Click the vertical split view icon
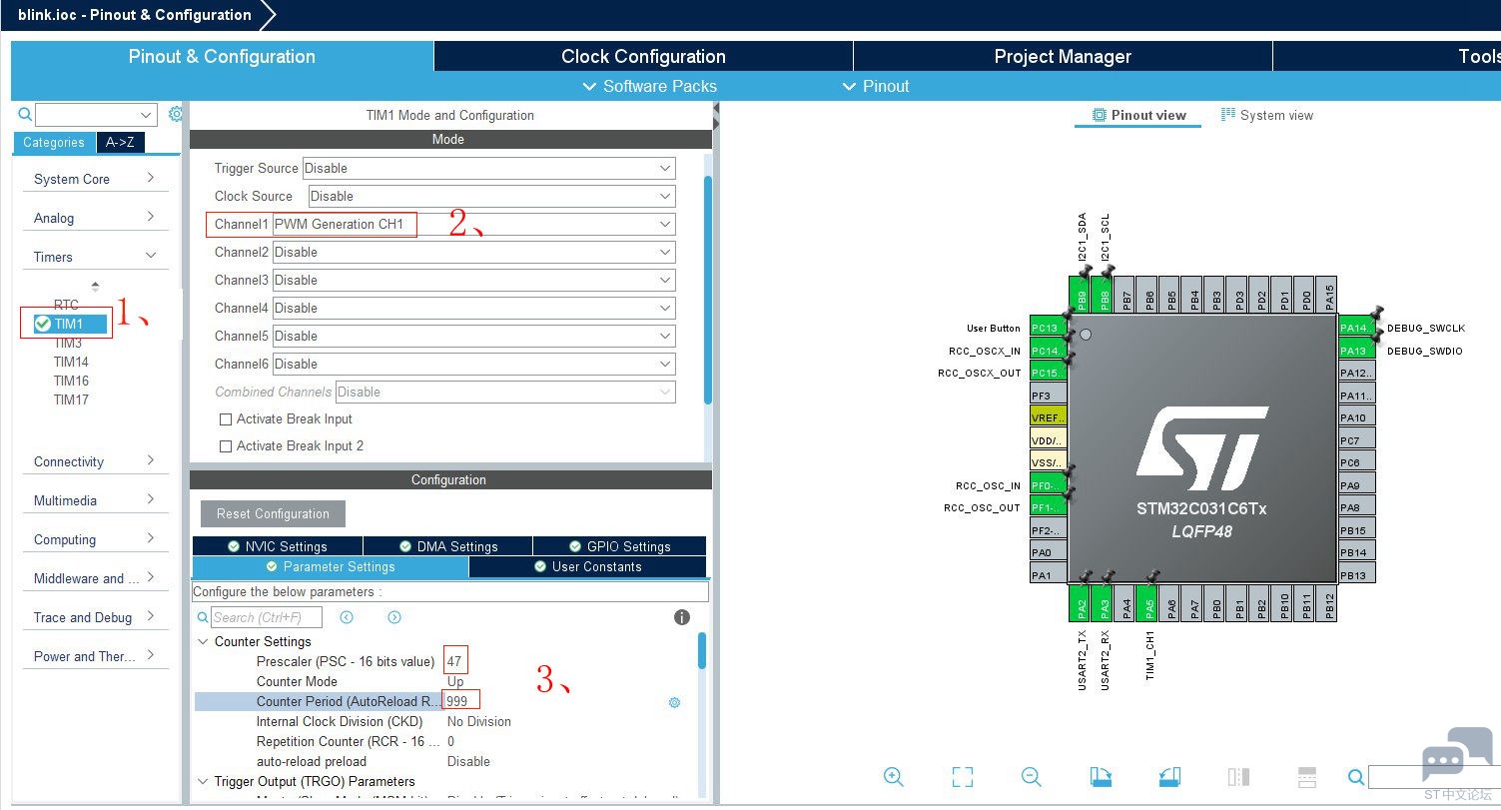This screenshot has width=1501, height=810. 1238,776
